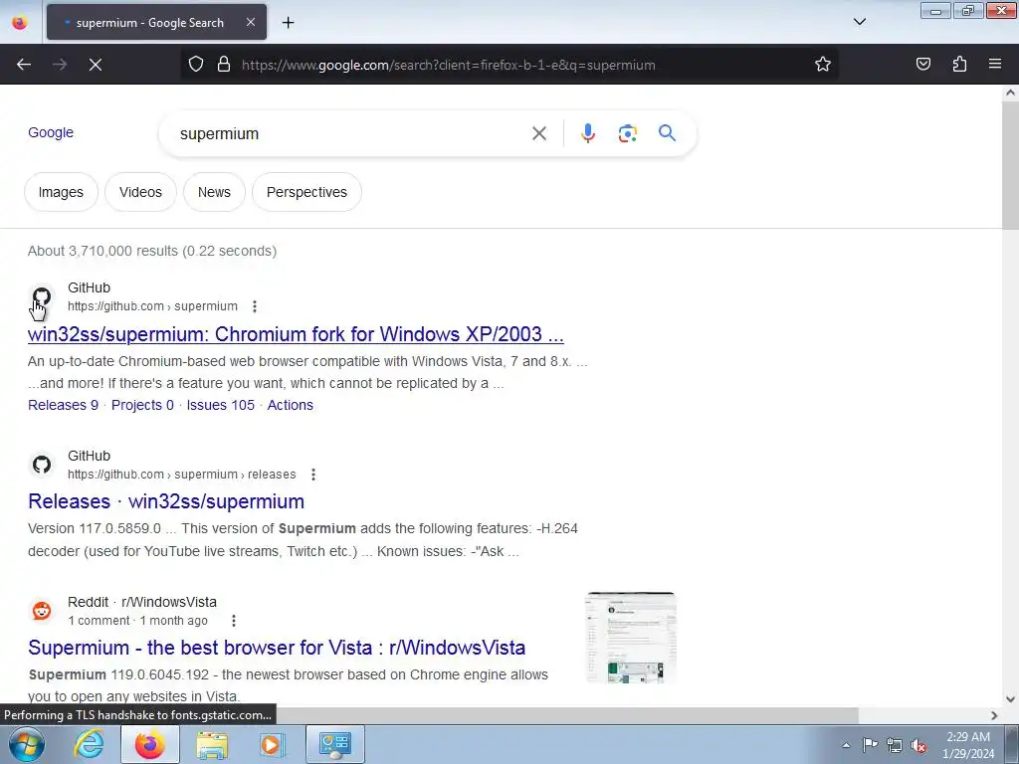Start voice search with microphone icon
1019x764 pixels.
pos(587,133)
